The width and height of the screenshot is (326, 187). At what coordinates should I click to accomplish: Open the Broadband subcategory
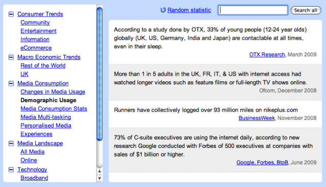(34, 178)
